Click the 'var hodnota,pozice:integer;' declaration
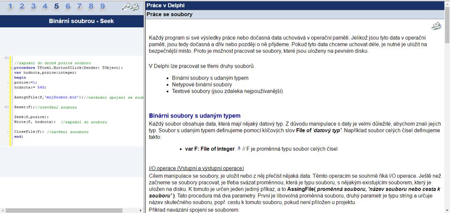The width and height of the screenshot is (450, 213). click(x=45, y=73)
